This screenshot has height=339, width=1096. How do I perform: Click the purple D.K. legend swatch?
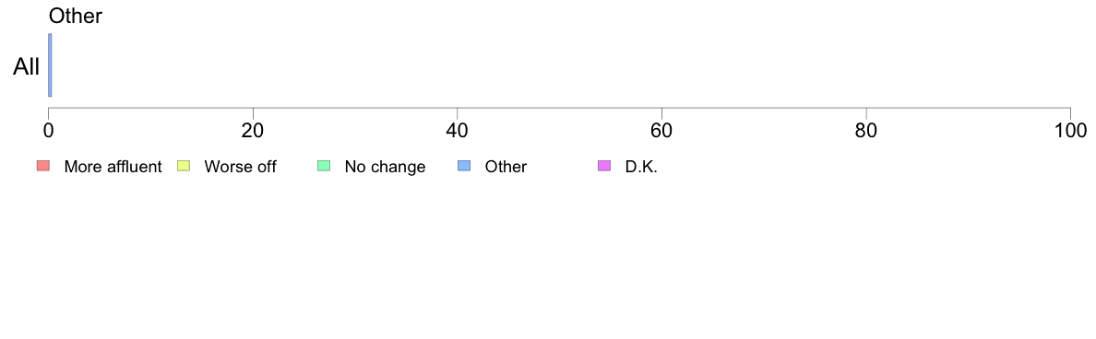604,166
